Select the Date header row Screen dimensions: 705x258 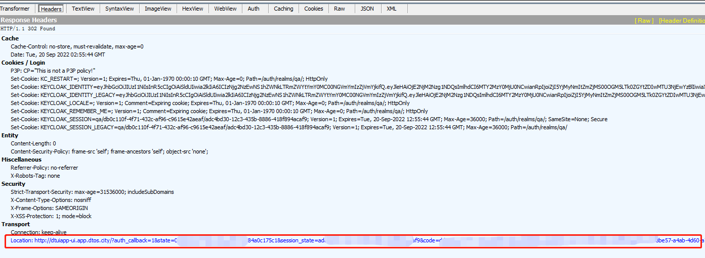click(58, 55)
